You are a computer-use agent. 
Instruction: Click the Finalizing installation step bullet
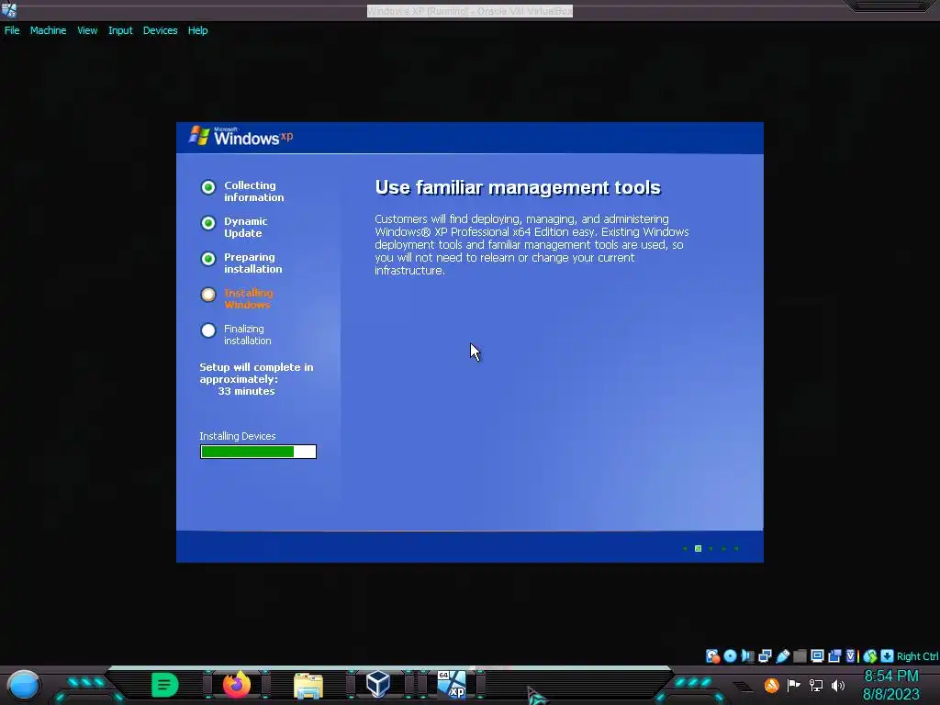208,330
